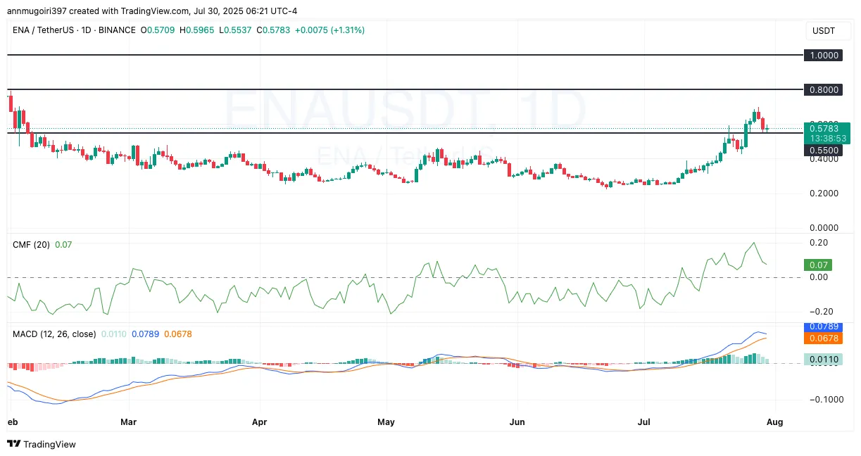Select the MACD (12, 26, close) legend
The height and width of the screenshot is (456, 861).
click(x=53, y=334)
